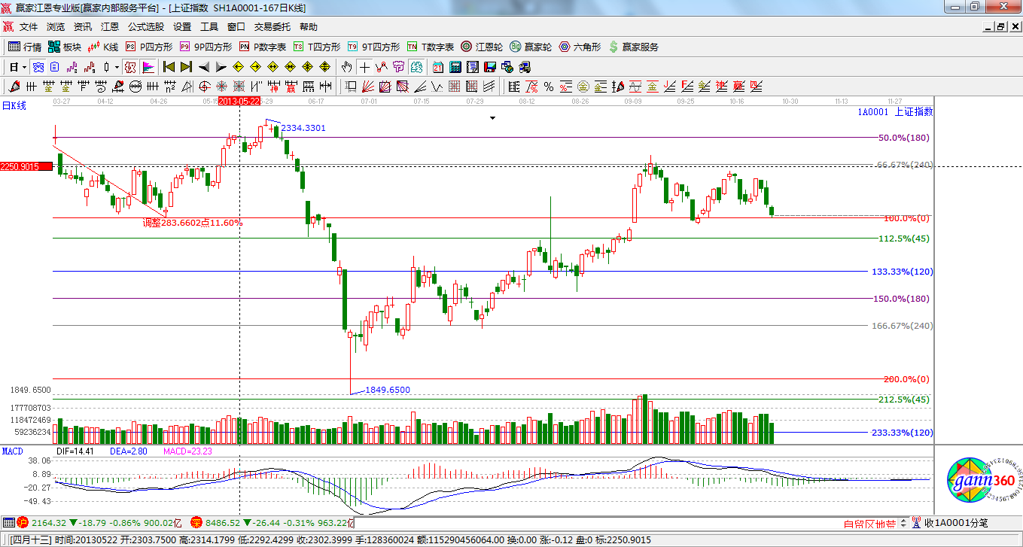The width and height of the screenshot is (1023, 547).
Task: Click the calendar icon showing 21
Action: 438,67
